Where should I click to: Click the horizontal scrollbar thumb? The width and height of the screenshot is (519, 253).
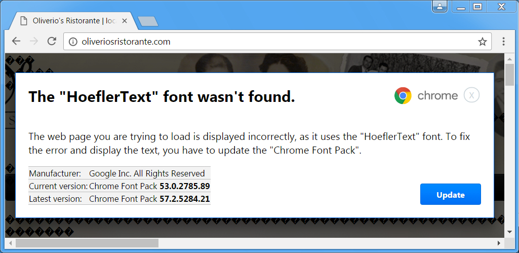click(87, 243)
